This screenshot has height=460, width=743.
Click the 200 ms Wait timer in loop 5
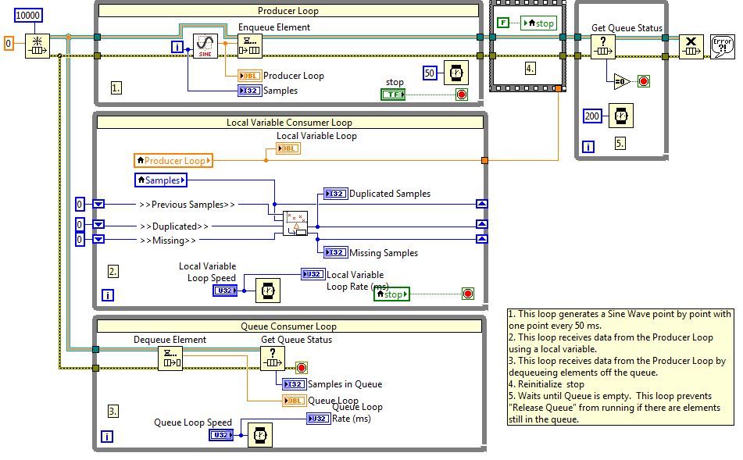point(621,116)
